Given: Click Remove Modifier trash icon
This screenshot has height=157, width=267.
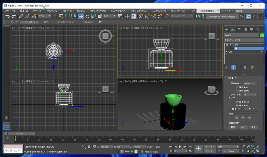Looking at the screenshot, I should click(245, 68).
